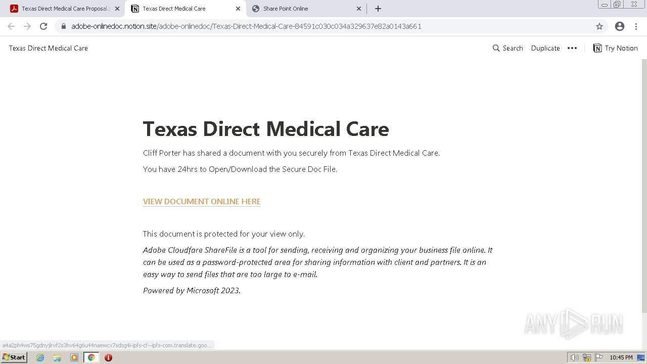
Task: Select Chrome in the taskbar
Action: coord(91,357)
